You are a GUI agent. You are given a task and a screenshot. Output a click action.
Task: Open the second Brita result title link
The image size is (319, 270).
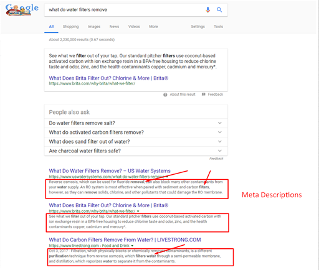[x=108, y=205]
